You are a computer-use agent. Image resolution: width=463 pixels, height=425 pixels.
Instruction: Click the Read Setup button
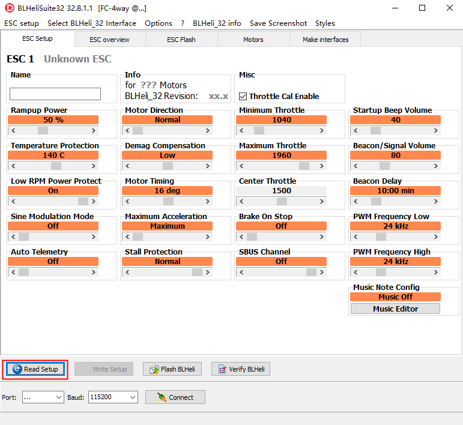click(35, 369)
